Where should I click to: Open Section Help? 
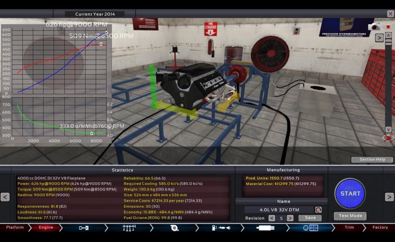[372, 159]
